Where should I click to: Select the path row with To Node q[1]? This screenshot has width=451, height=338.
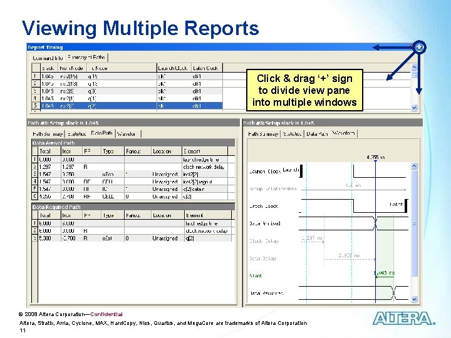coord(127,98)
